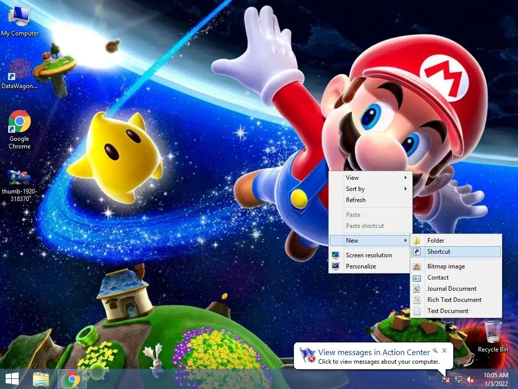Image resolution: width=518 pixels, height=389 pixels.
Task: Click the View messages in Action Center link
Action: [374, 353]
